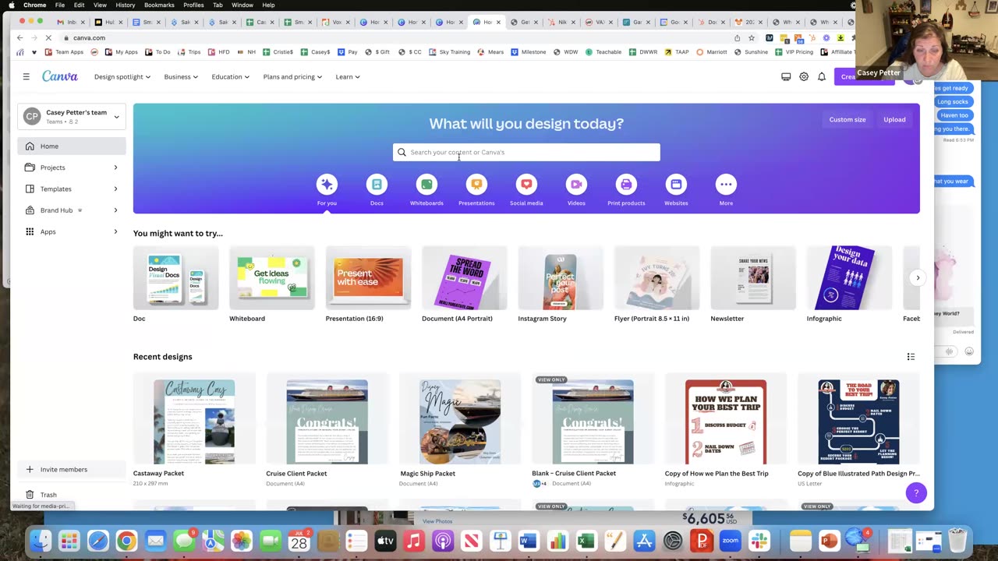Open Chrome Profiles menu
Screen dimensions: 998x561
pos(193,5)
